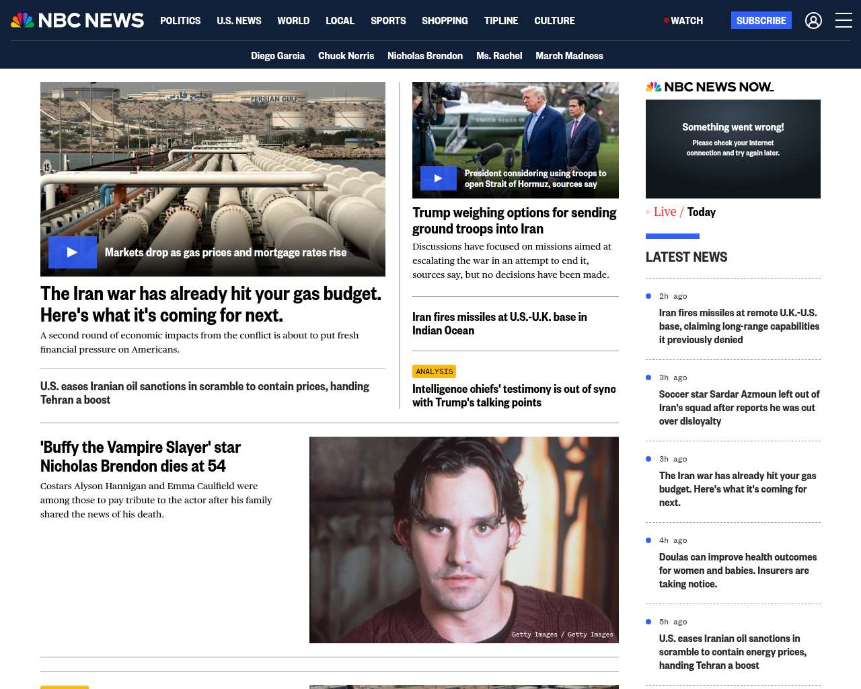Read the doulas health outcomes story

(x=738, y=570)
